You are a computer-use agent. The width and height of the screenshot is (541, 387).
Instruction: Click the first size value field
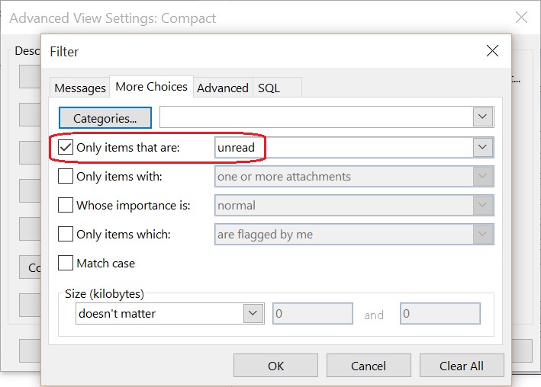[313, 314]
